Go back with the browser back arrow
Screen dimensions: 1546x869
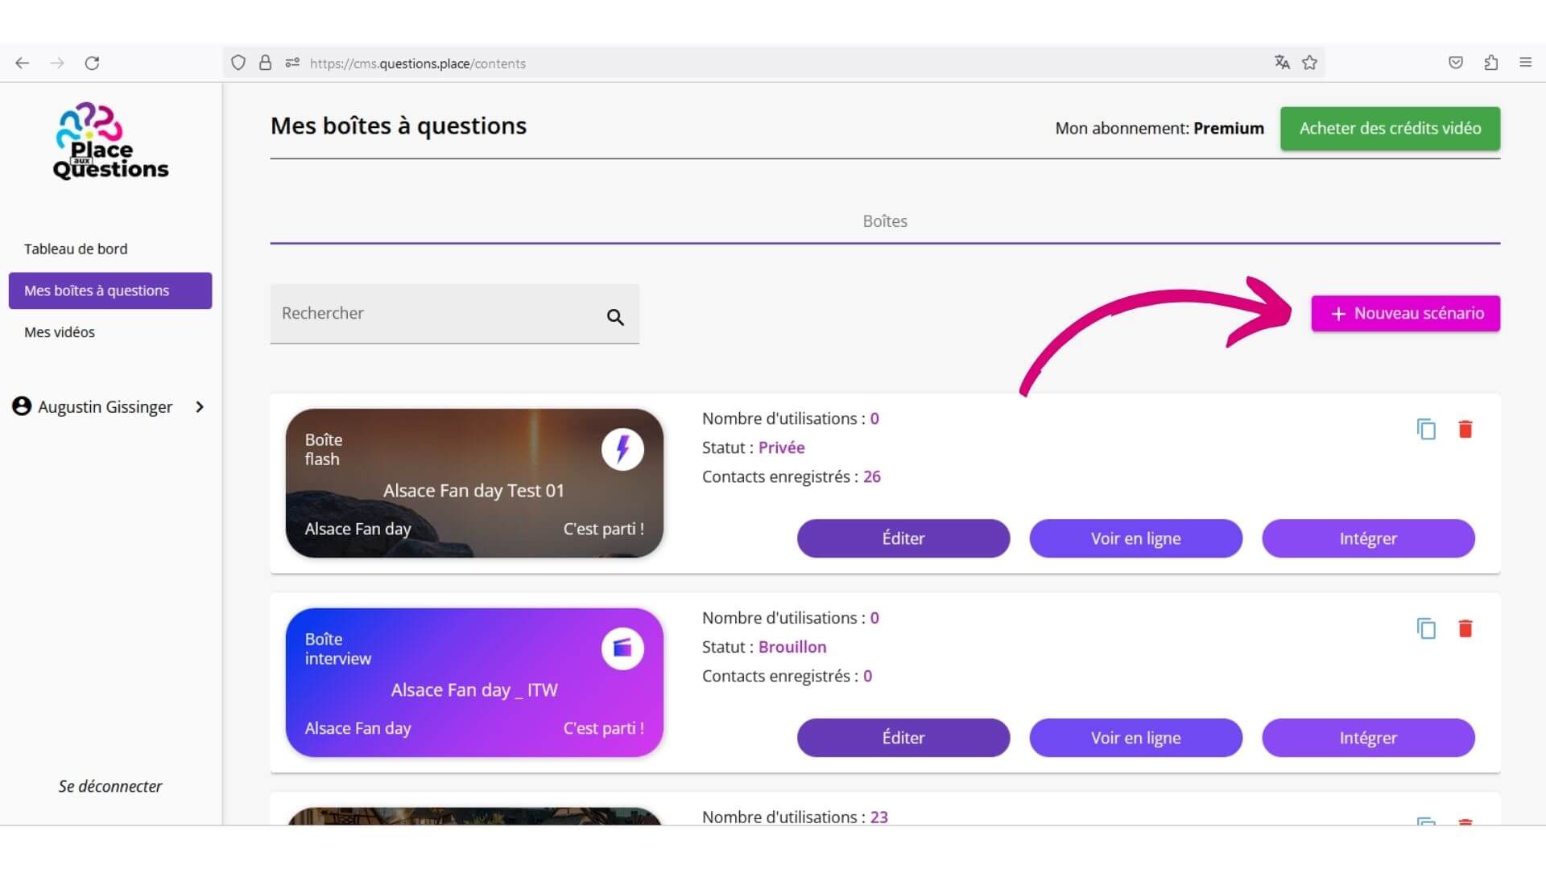pos(23,63)
